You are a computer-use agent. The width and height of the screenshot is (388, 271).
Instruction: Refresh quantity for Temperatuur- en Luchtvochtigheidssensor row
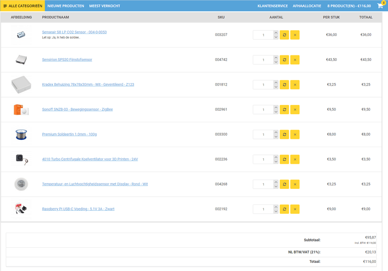(x=284, y=184)
